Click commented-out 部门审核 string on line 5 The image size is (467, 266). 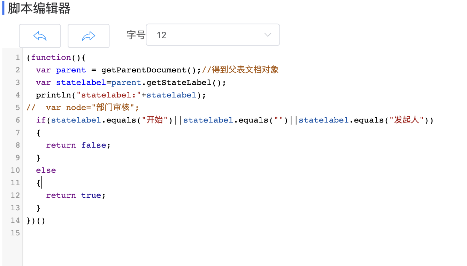[x=113, y=108]
